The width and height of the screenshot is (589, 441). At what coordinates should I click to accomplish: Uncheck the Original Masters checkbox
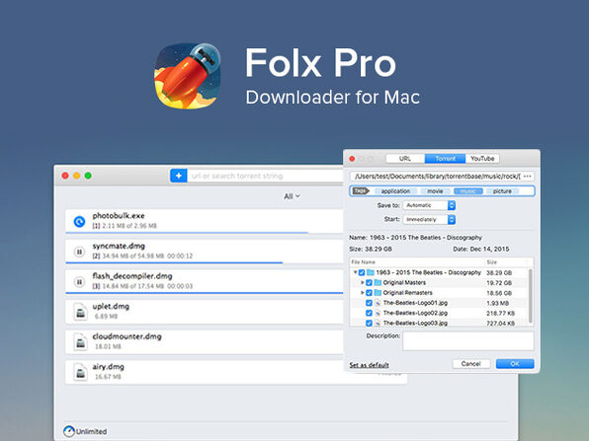pyautogui.click(x=369, y=283)
